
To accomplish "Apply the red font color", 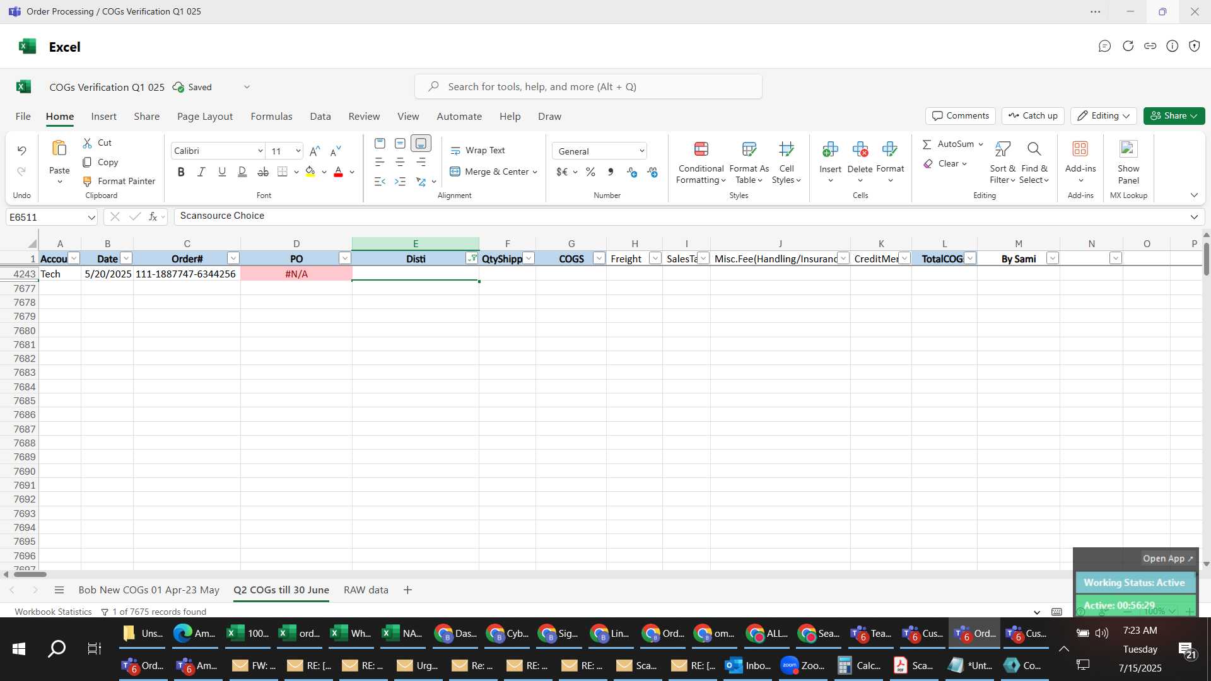I will [x=338, y=172].
